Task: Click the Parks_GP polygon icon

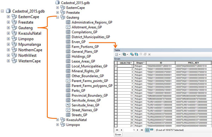Action: (x=68, y=90)
